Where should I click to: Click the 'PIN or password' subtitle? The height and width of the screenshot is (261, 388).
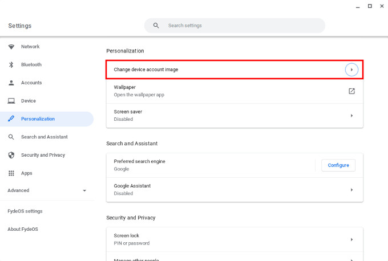click(x=132, y=243)
